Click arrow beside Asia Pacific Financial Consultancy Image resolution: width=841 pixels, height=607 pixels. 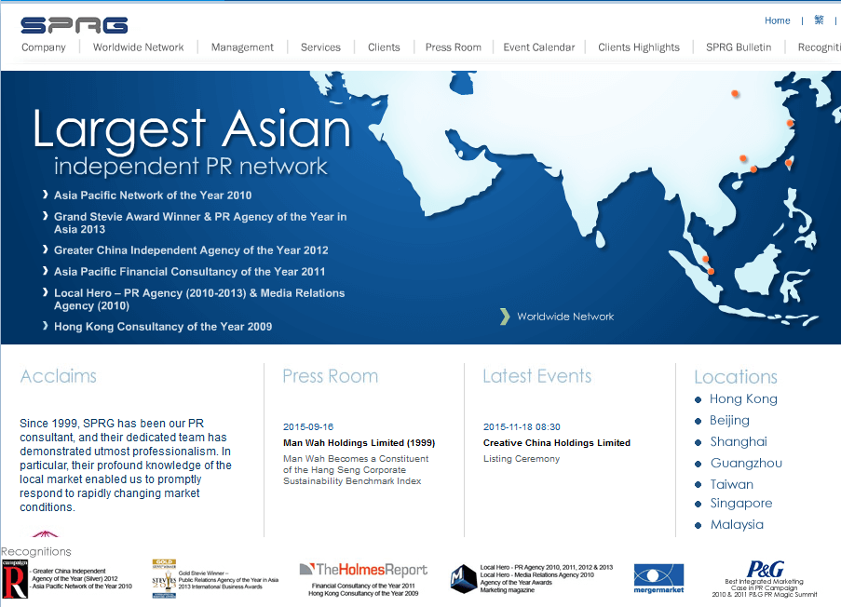point(46,271)
